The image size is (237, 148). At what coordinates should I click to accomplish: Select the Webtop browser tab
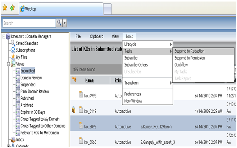click(x=61, y=9)
